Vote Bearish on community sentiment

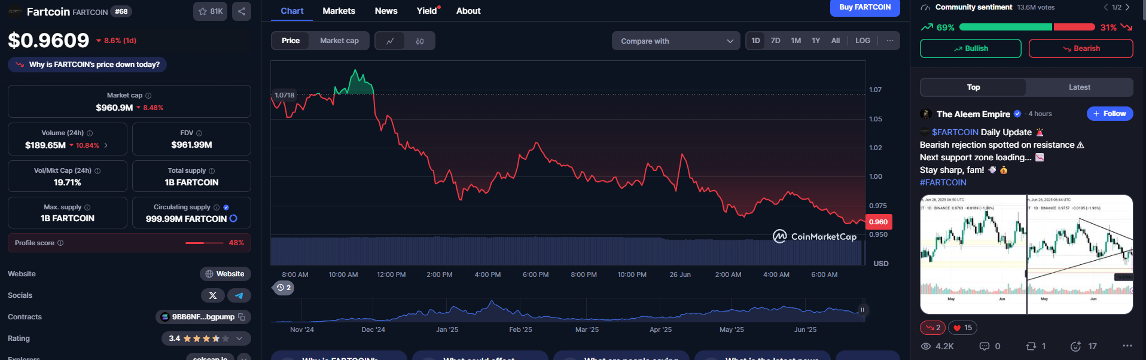[x=1081, y=48]
